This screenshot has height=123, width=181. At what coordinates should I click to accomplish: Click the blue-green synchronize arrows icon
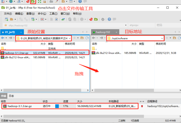[63, 19]
